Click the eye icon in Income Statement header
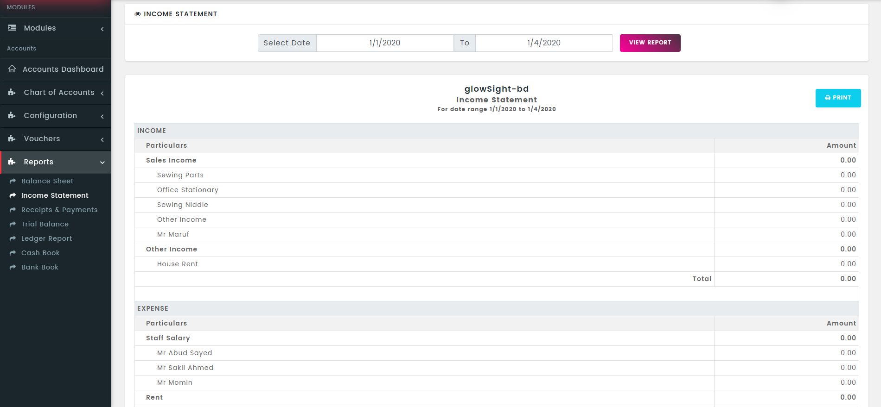The image size is (881, 407). (x=138, y=14)
